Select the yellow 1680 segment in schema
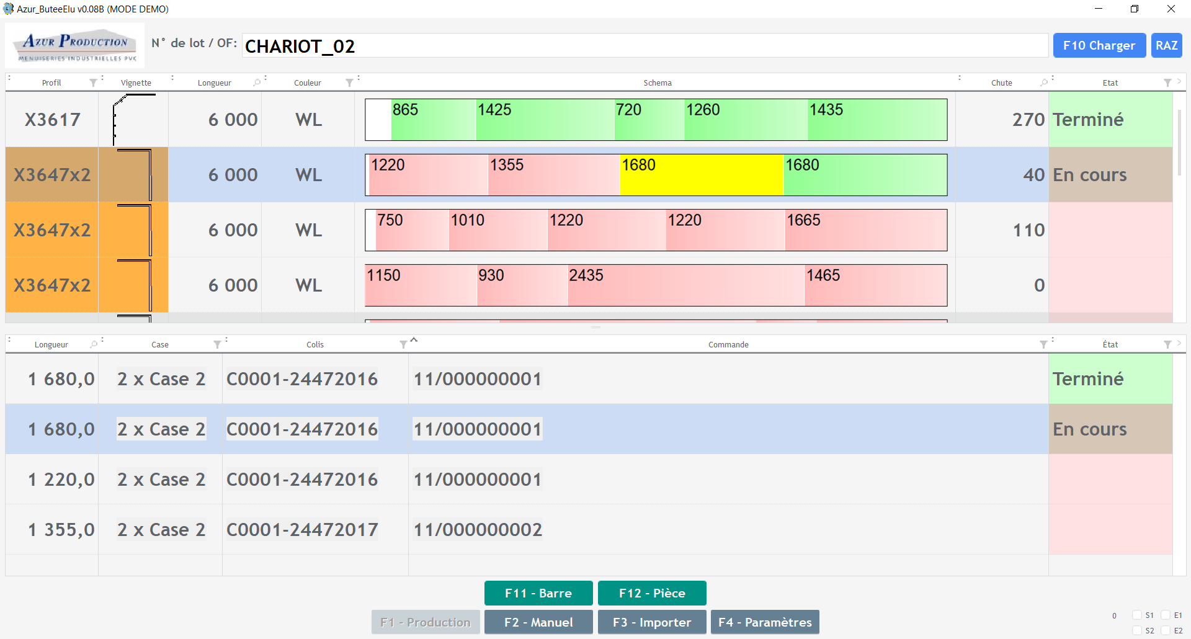This screenshot has width=1191, height=639. click(x=701, y=176)
